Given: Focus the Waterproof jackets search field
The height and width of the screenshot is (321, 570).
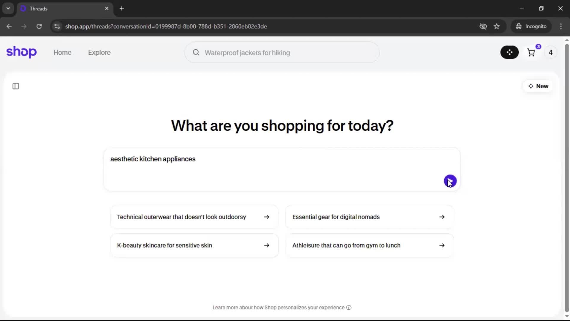Looking at the screenshot, I should click(x=282, y=53).
